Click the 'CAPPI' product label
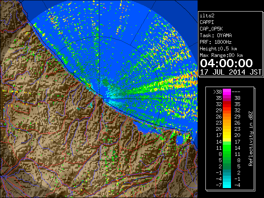Image resolution: width=264 pixels, height=198 pixels. (207, 22)
